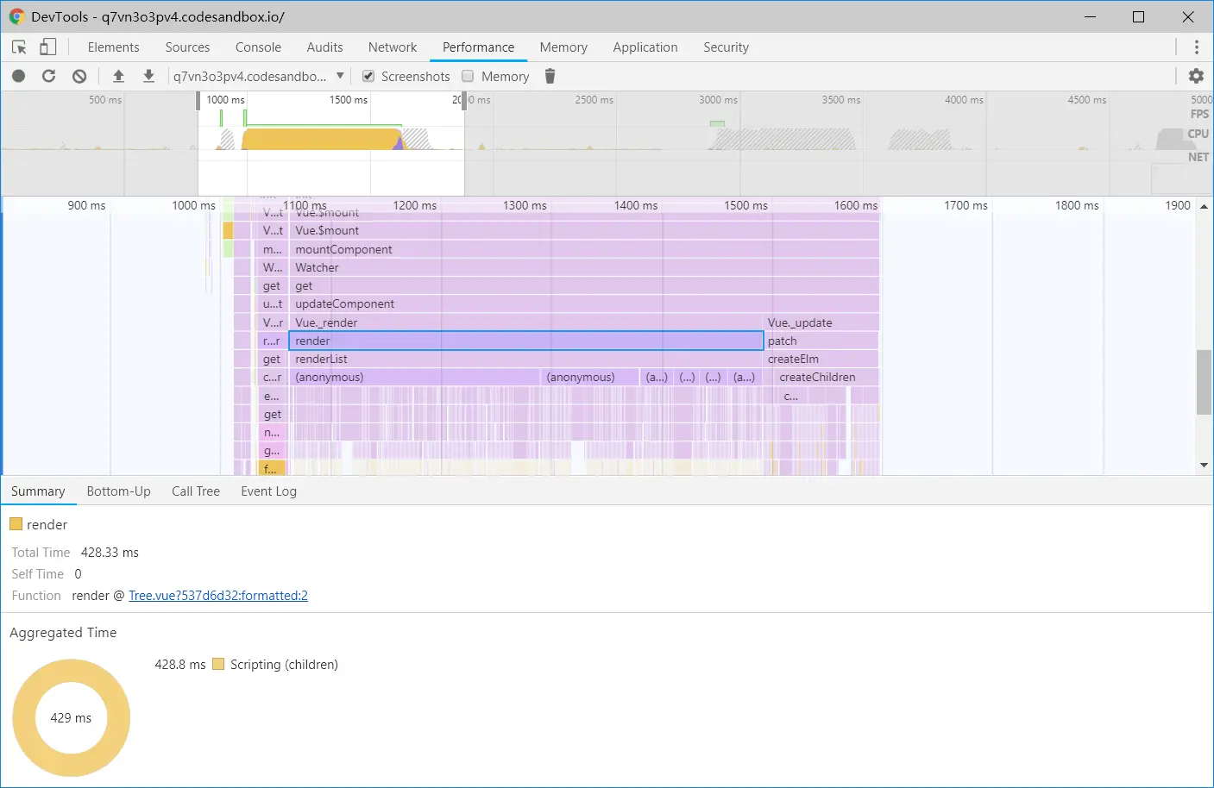The height and width of the screenshot is (788, 1214).
Task: Activate the inspect element picker icon
Action: (19, 47)
